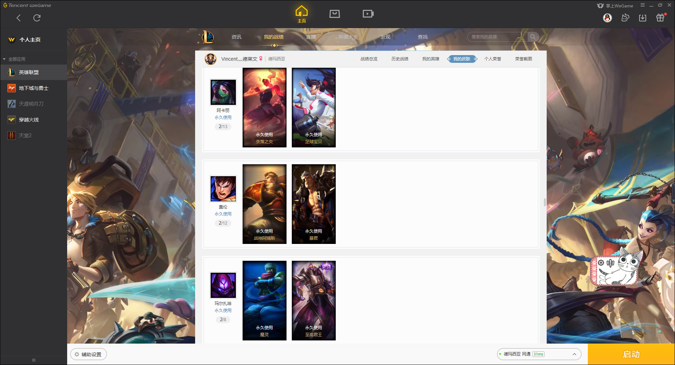Open the 直播 tab

coord(311,37)
